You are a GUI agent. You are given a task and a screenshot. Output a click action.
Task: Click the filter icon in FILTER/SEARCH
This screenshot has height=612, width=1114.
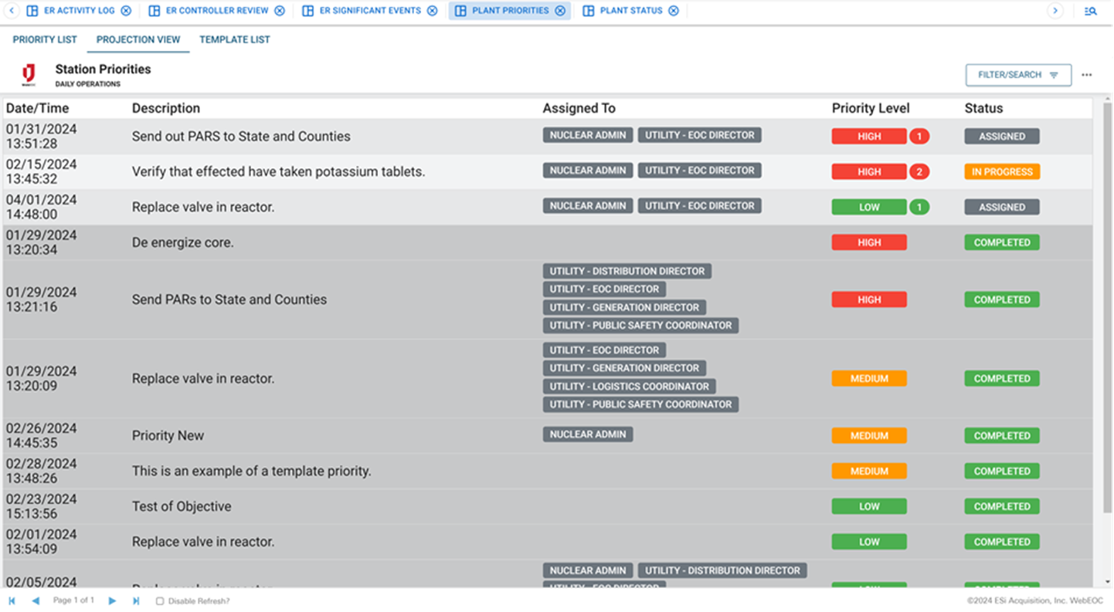tap(1054, 75)
